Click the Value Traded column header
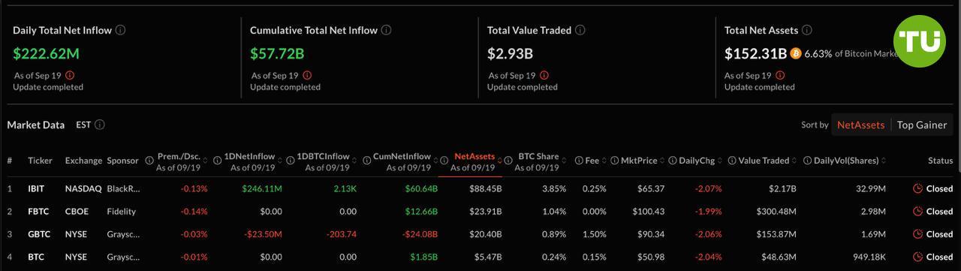The width and height of the screenshot is (961, 271). tap(764, 161)
